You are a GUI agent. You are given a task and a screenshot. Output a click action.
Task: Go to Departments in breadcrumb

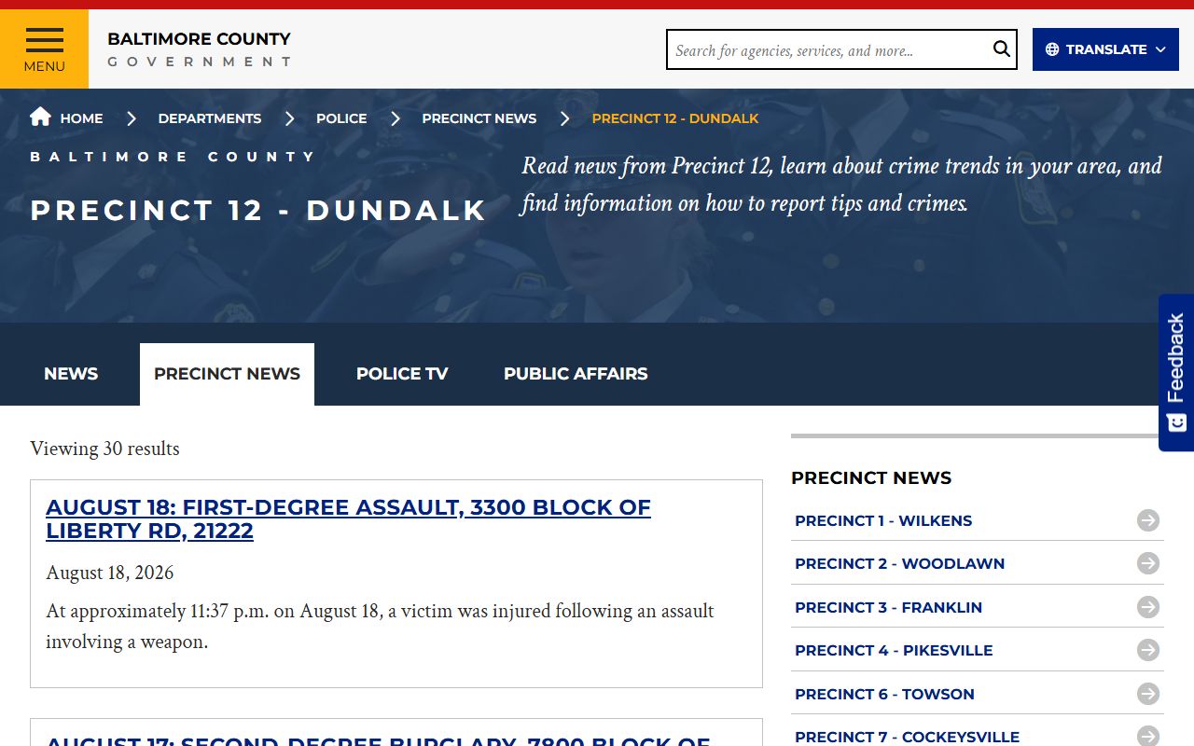point(210,118)
